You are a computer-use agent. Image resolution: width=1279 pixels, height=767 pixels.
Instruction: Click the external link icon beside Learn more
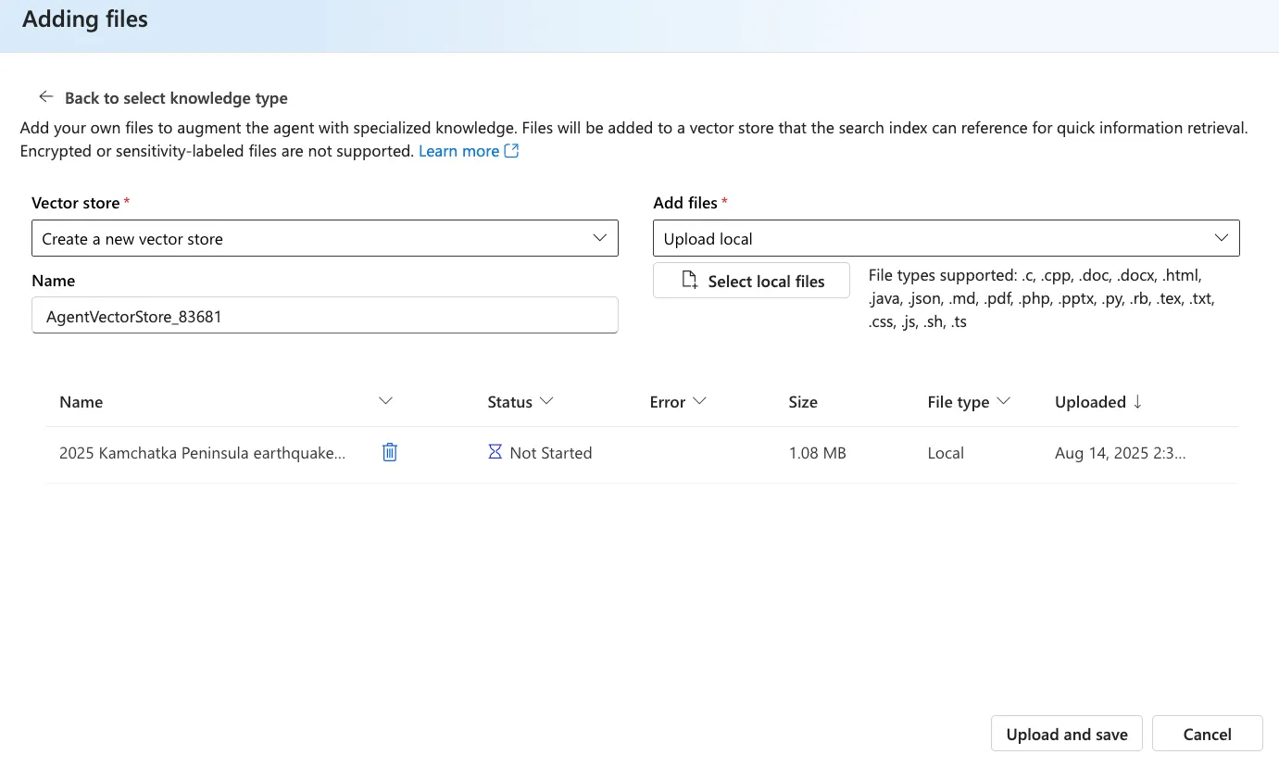pos(511,151)
